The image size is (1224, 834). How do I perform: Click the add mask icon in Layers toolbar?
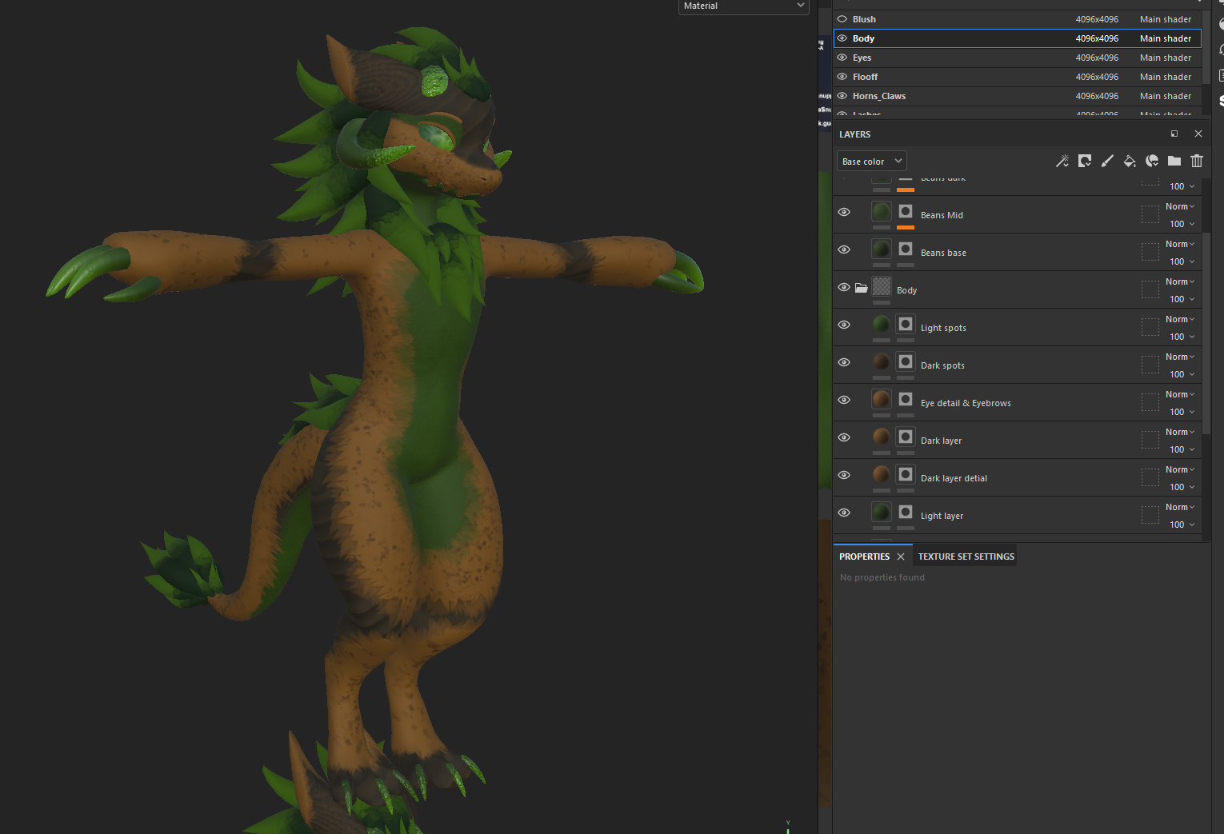pyautogui.click(x=1085, y=161)
